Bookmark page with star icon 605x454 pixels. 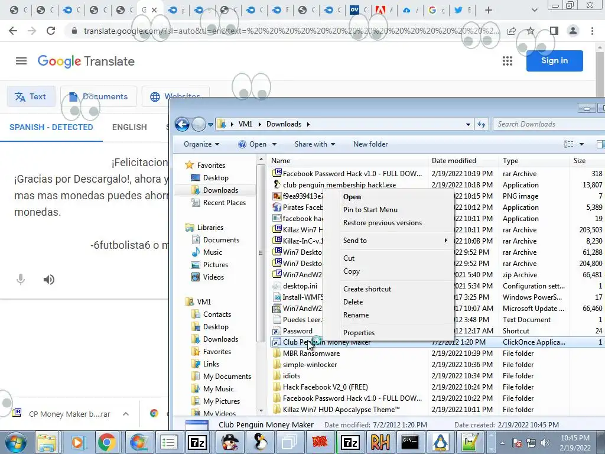(531, 31)
